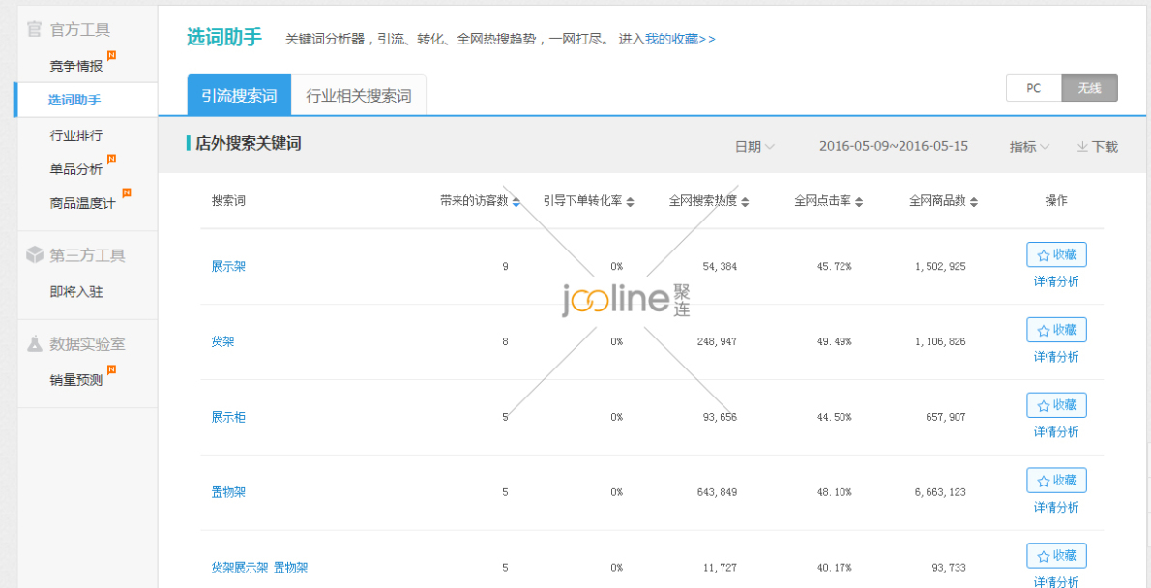
Task: Click the 49.49% click rate value
Action: (834, 341)
